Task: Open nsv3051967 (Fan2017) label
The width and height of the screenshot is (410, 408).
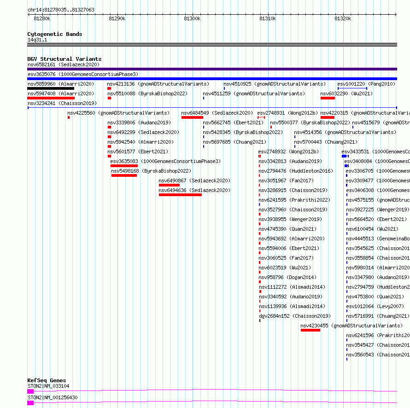Action: [286, 181]
